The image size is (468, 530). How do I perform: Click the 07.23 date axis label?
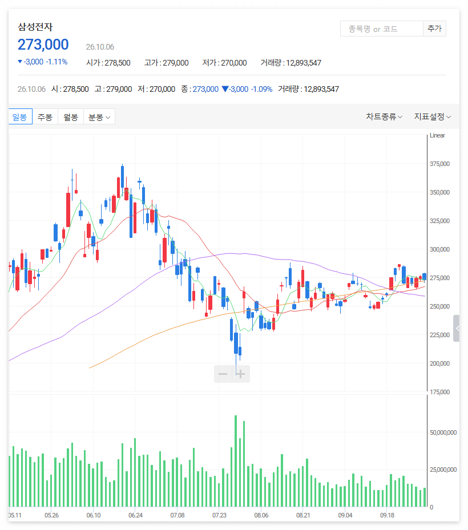click(220, 516)
